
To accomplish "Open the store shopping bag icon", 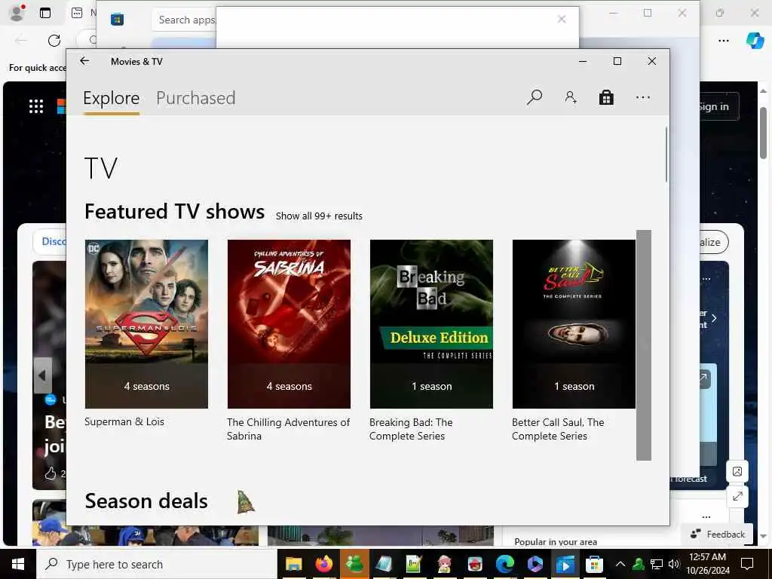I will click(x=606, y=97).
